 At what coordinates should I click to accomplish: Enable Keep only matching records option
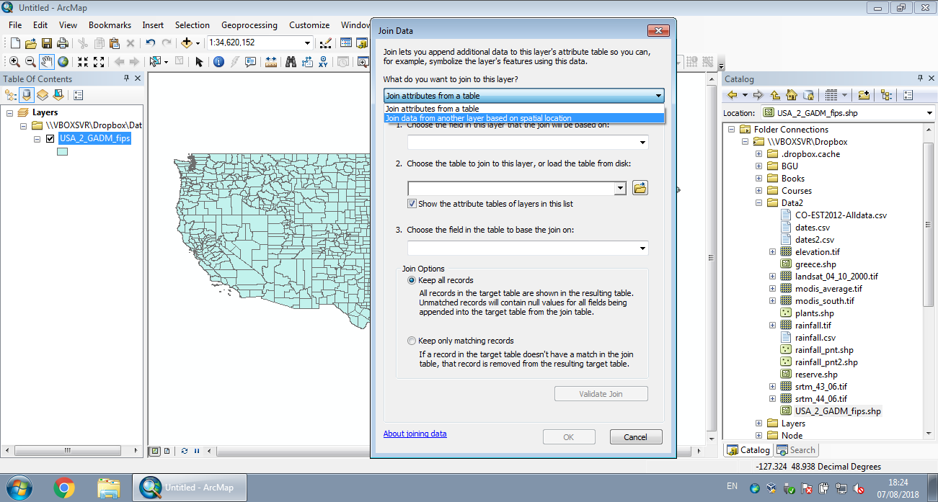412,341
